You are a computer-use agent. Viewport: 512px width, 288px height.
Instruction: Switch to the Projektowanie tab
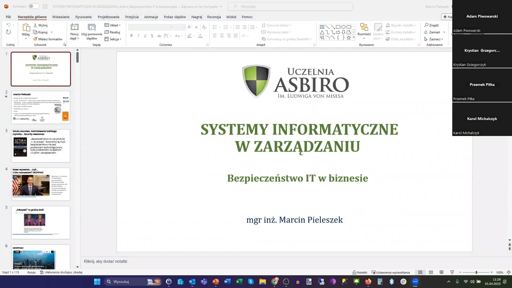pyautogui.click(x=108, y=17)
